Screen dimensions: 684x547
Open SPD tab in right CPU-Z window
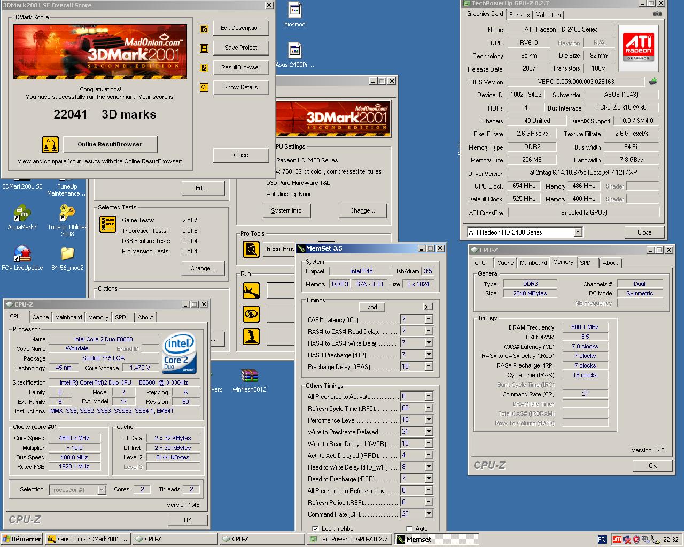(x=586, y=263)
